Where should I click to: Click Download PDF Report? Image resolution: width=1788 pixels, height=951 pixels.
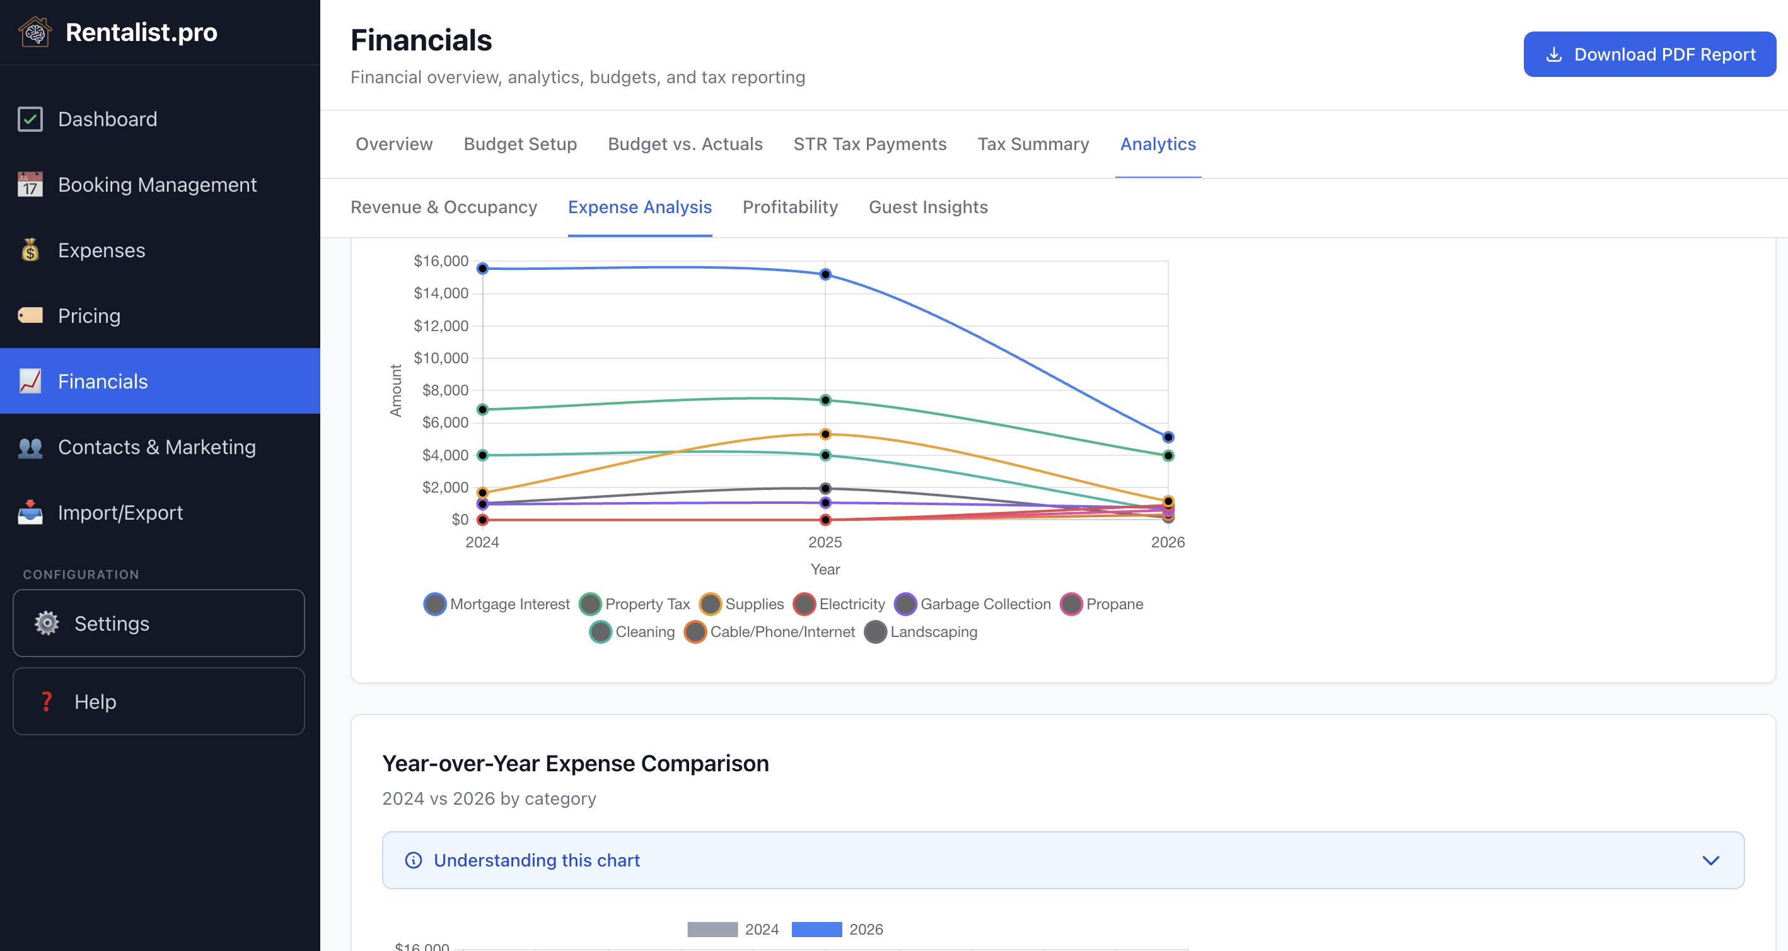coord(1648,54)
